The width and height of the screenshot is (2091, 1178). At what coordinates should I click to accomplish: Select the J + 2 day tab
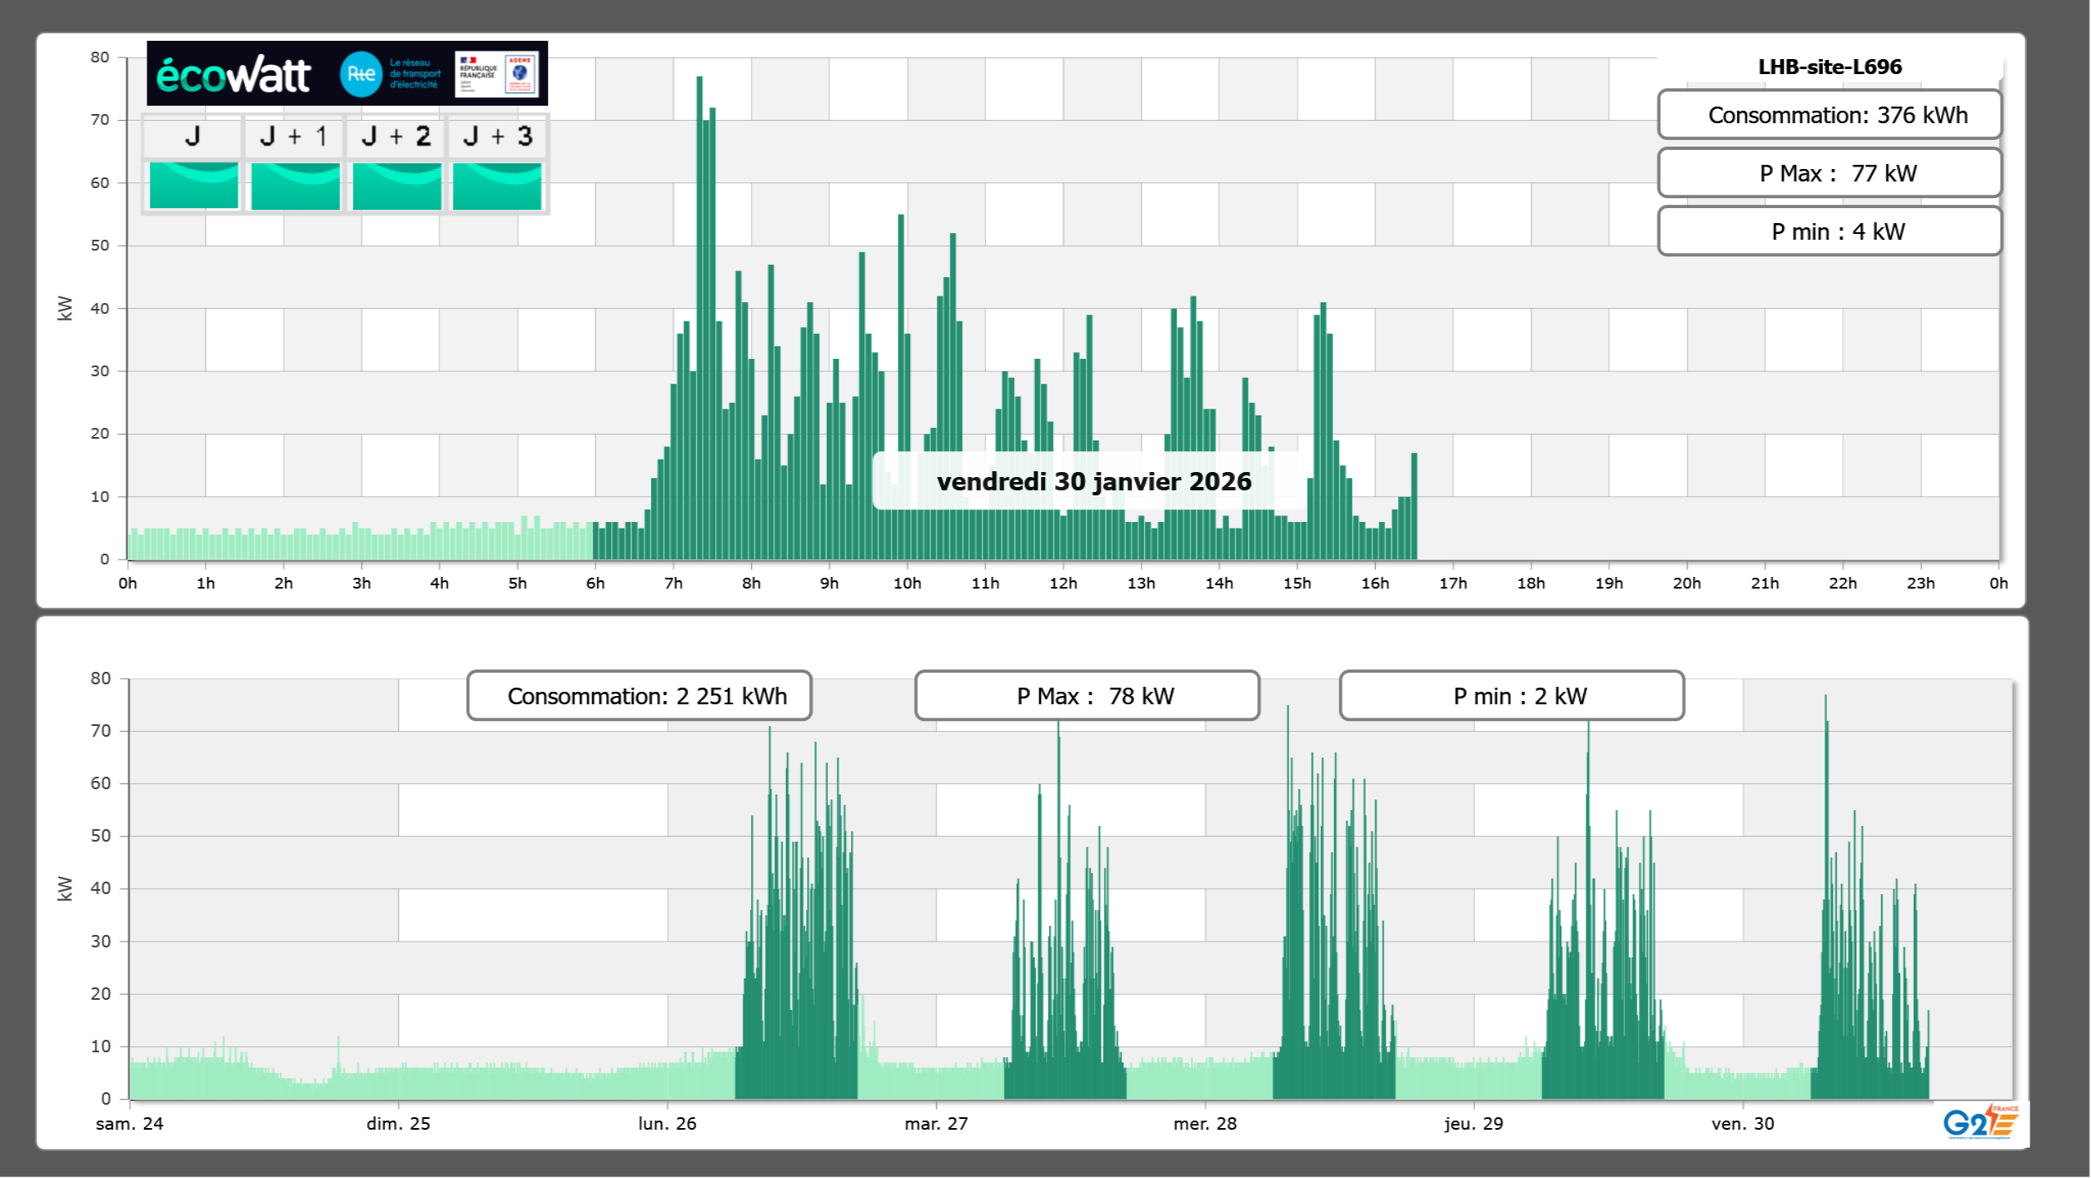point(396,137)
